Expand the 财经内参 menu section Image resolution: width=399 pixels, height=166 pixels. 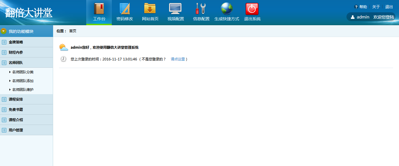tap(26, 52)
